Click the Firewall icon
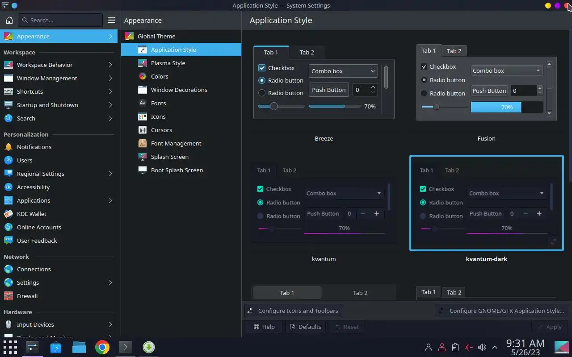The height and width of the screenshot is (357, 572). 8,296
